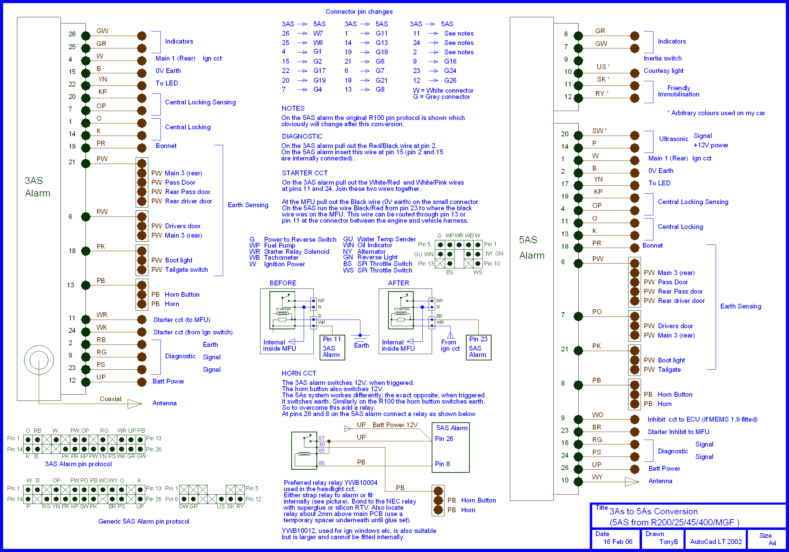Select the "HORN CCT" section heading
This screenshot has width=789, height=552.
(299, 373)
